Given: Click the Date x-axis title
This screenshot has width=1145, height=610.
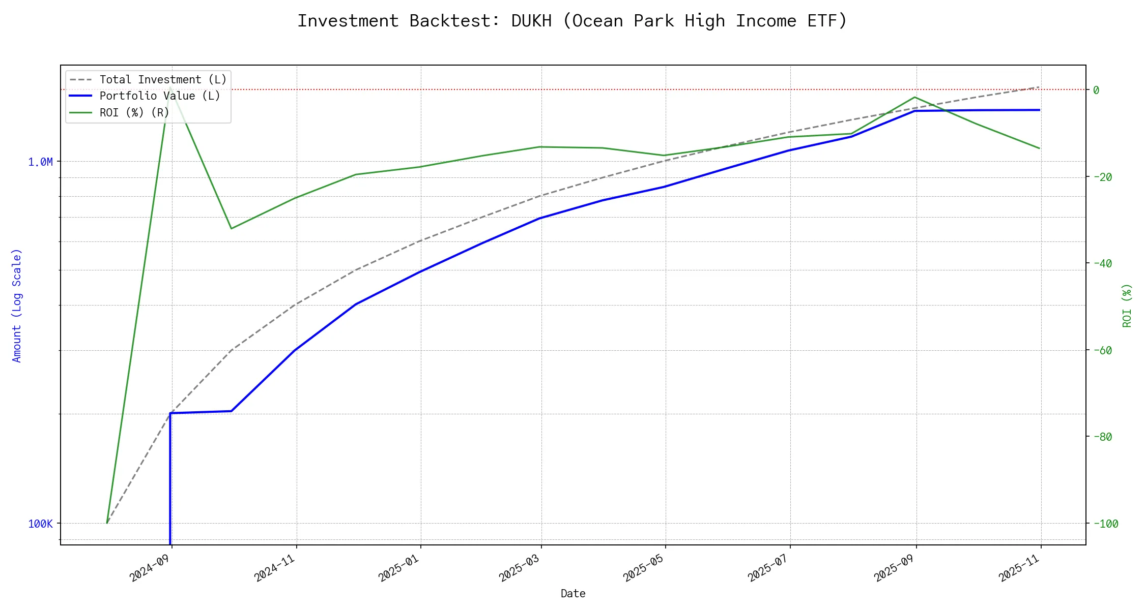Looking at the screenshot, I should pos(573,594).
